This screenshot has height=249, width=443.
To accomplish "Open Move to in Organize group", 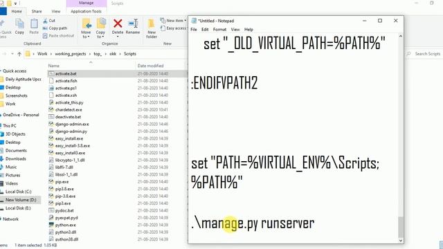I will pyautogui.click(x=86, y=28).
